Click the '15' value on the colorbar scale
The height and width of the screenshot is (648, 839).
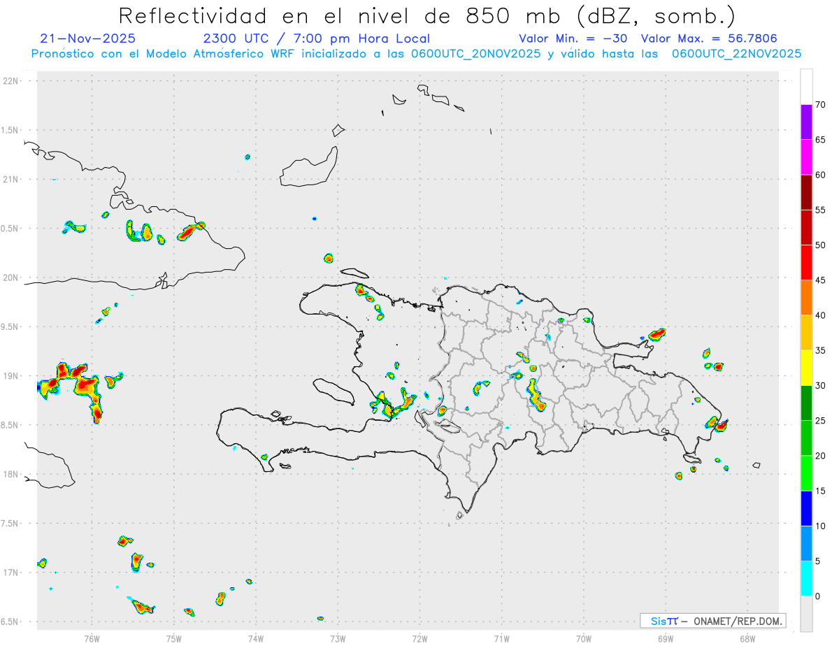click(821, 491)
